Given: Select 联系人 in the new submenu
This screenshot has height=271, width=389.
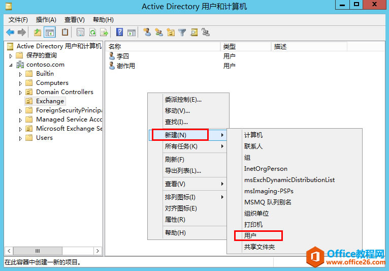Looking at the screenshot, I should pos(295,146).
